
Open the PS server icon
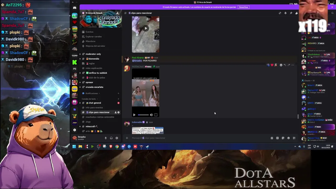tap(75, 69)
